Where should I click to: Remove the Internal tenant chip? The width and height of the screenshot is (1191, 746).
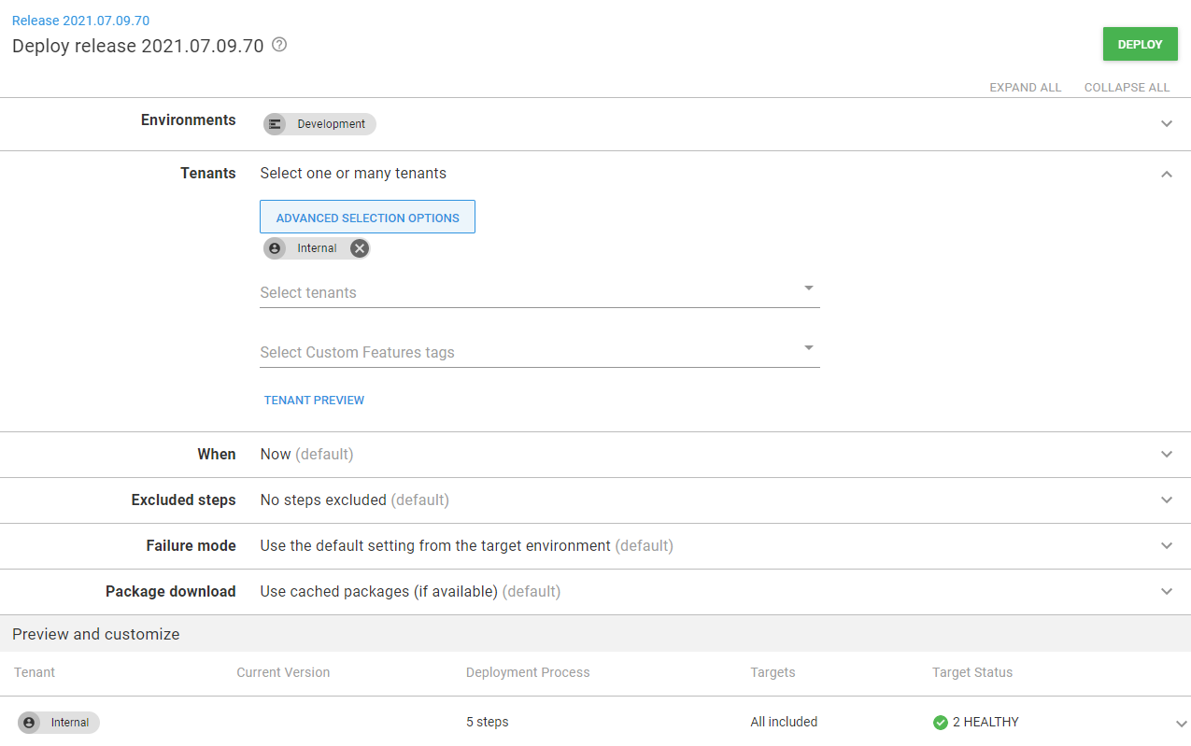tap(359, 248)
